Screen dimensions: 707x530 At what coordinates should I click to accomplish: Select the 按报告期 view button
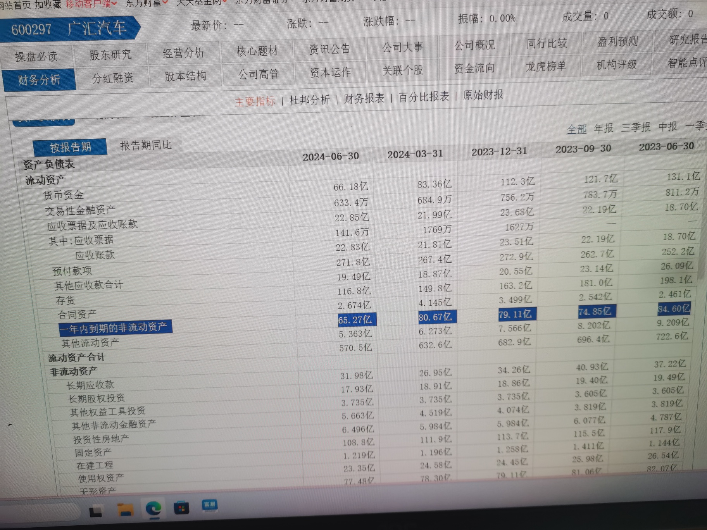pyautogui.click(x=70, y=147)
